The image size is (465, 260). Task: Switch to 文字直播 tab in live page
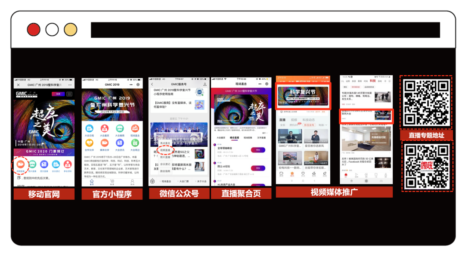pos(261,138)
